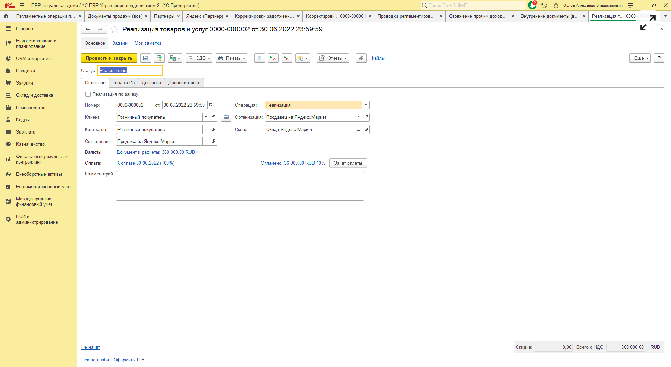Click the post document icon
The width and height of the screenshot is (671, 367).
tap(159, 58)
